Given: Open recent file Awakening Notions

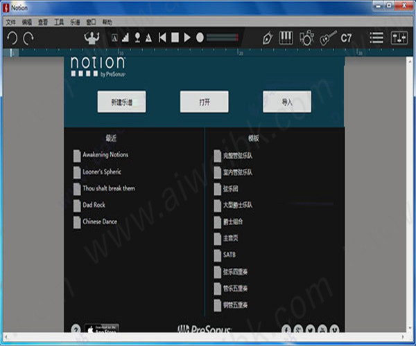Looking at the screenshot, I should [x=101, y=156].
